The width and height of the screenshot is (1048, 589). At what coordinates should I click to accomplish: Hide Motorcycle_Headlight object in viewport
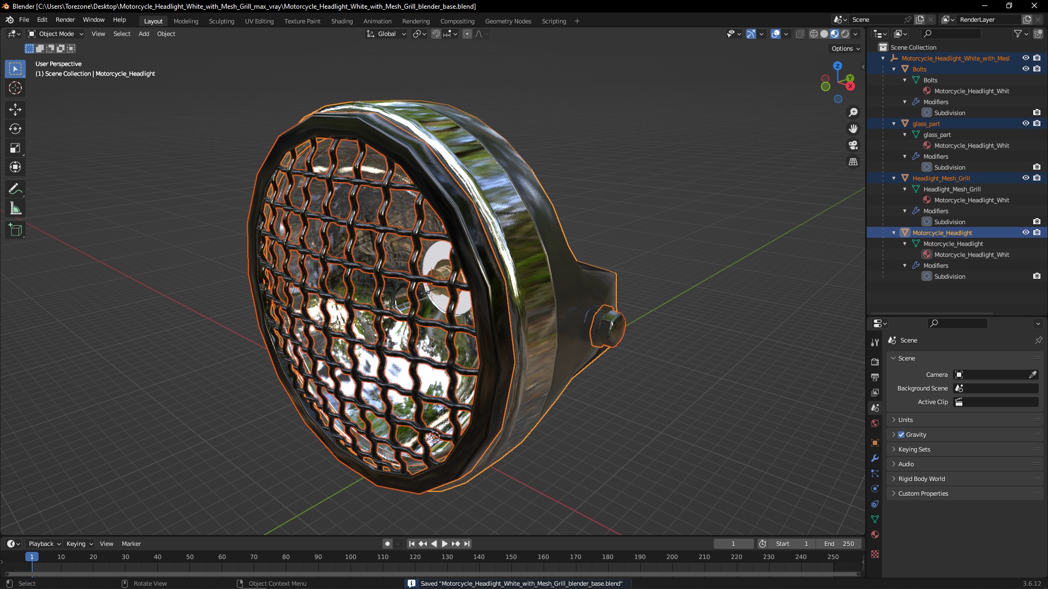coord(1026,232)
